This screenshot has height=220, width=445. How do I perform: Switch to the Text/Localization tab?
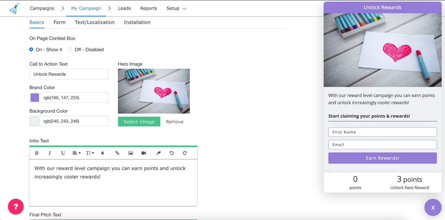coord(95,22)
